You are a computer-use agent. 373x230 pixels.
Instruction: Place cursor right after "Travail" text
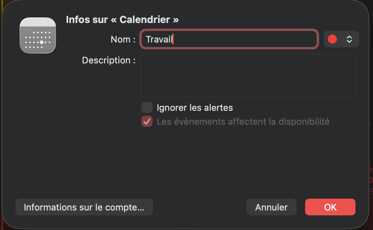pyautogui.click(x=174, y=39)
